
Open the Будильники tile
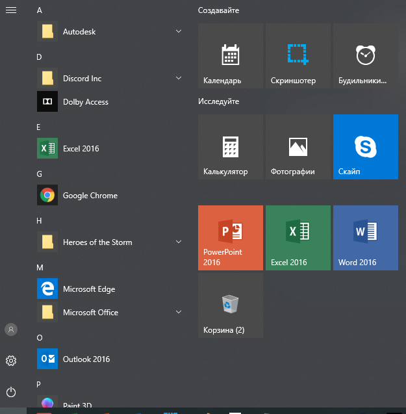pyautogui.click(x=366, y=56)
